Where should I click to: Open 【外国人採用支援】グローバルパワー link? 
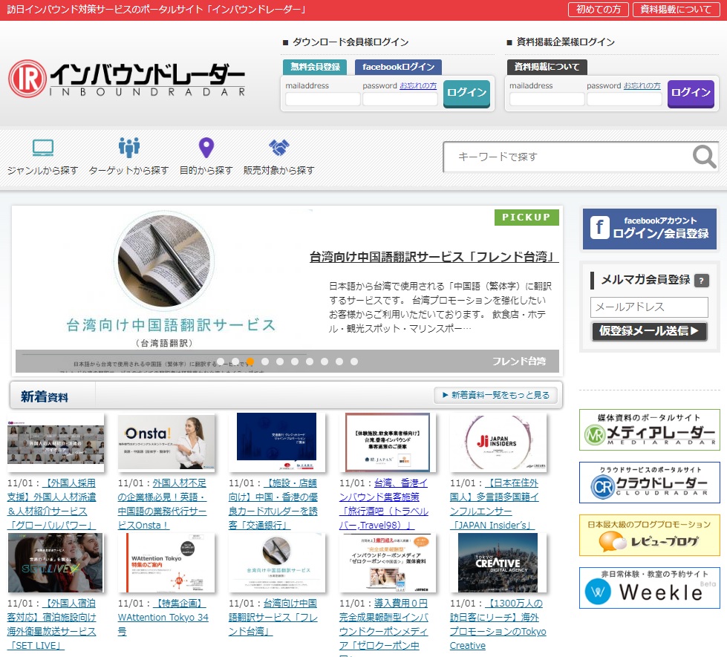coord(52,504)
